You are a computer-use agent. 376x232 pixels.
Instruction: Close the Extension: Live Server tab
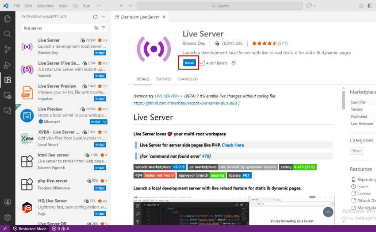[164, 17]
